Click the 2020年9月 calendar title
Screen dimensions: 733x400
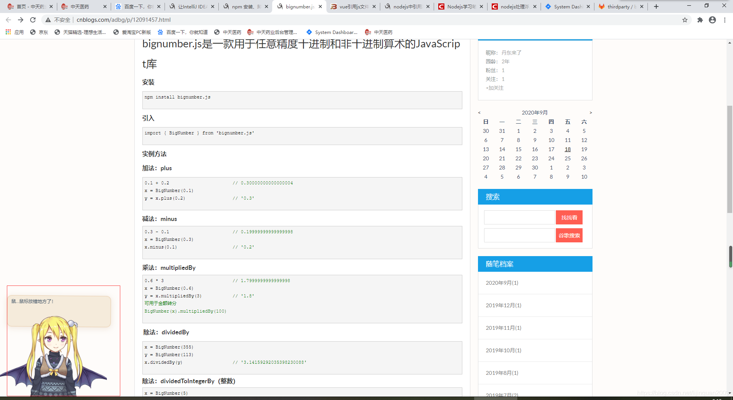534,113
